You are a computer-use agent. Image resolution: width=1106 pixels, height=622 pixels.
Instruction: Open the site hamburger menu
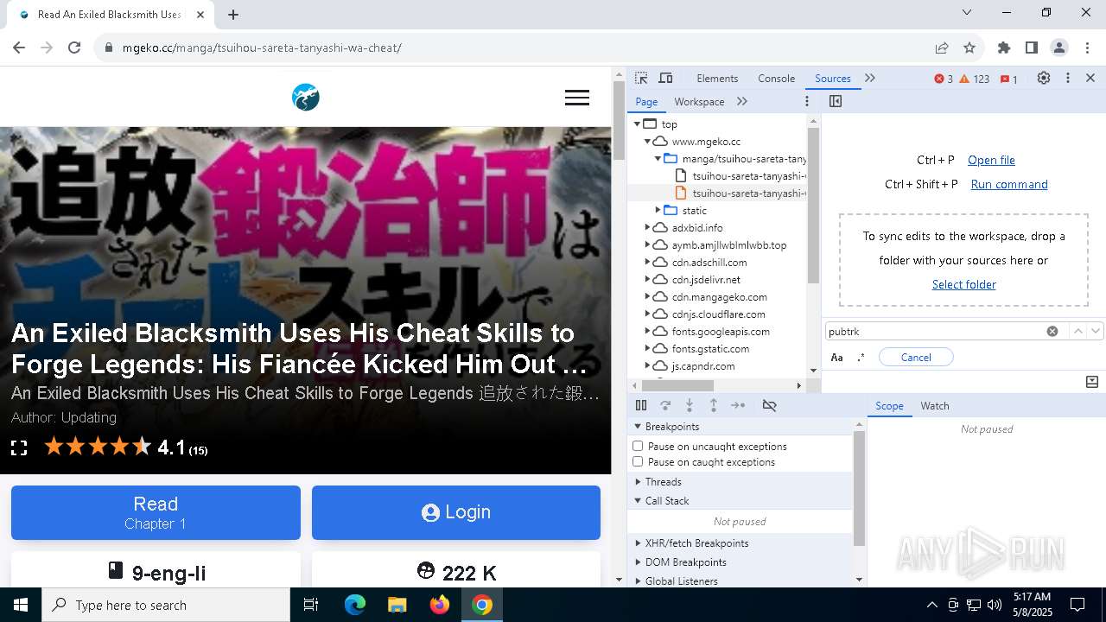577,98
